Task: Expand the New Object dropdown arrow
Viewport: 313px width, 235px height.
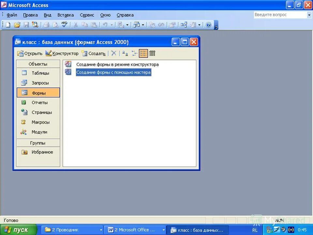Action: pyautogui.click(x=199, y=25)
